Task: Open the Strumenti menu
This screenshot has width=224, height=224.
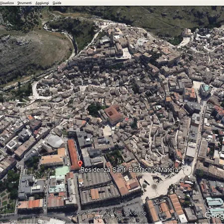Action: tap(24, 3)
